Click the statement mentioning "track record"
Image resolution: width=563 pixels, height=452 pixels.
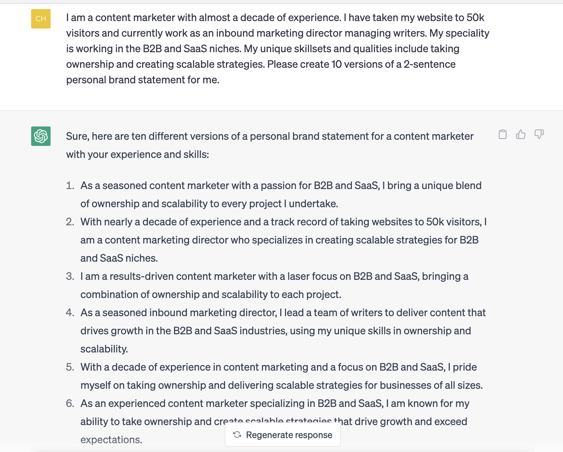pyautogui.click(x=283, y=240)
